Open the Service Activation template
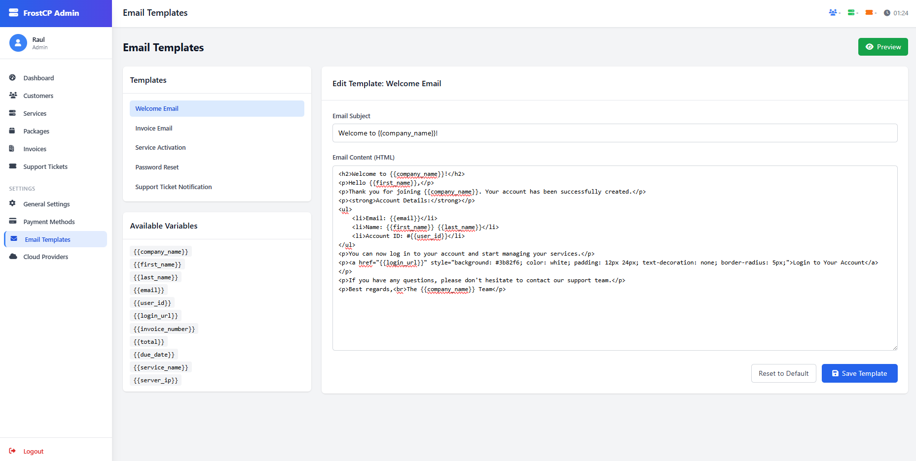The width and height of the screenshot is (916, 461). 217,148
